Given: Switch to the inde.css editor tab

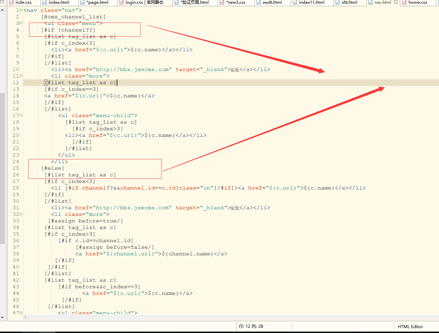Looking at the screenshot, I should pyautogui.click(x=23, y=2).
